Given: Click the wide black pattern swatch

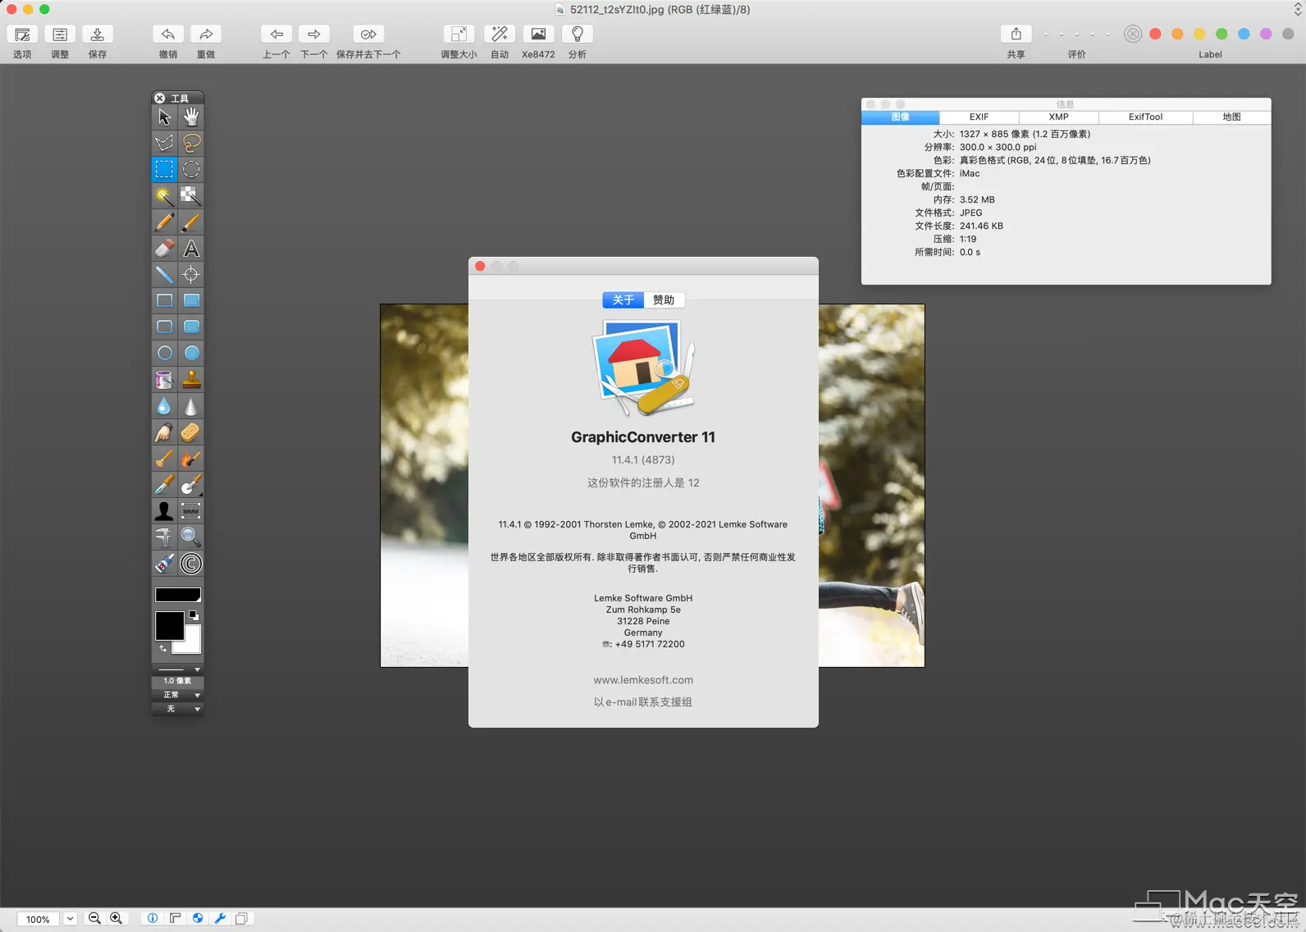Looking at the screenshot, I should tap(178, 595).
